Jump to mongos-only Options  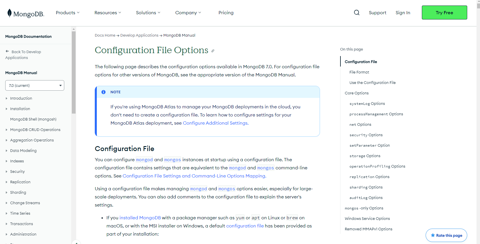coord(364,208)
